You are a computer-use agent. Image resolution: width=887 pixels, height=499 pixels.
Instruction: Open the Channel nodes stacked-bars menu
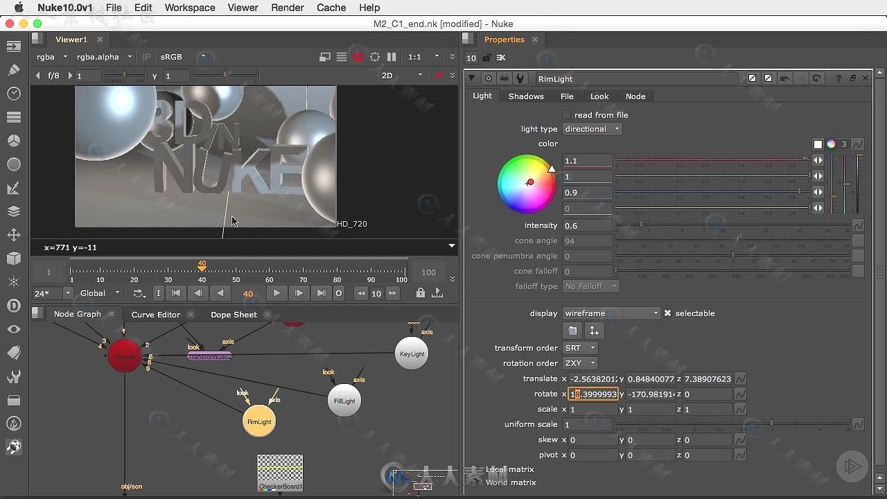point(14,117)
